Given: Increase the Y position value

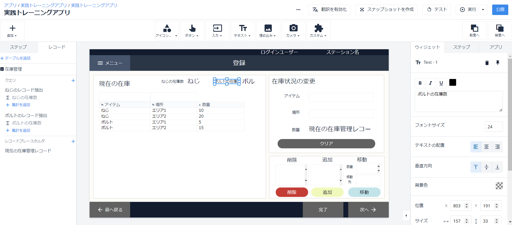Looking at the screenshot, I should (x=497, y=204).
